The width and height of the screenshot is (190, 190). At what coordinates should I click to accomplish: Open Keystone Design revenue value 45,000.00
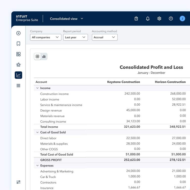point(133,110)
